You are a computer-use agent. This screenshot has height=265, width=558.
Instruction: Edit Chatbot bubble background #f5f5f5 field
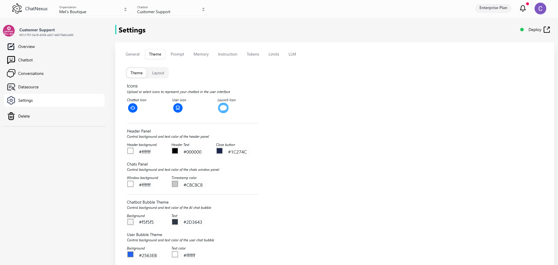pos(146,222)
